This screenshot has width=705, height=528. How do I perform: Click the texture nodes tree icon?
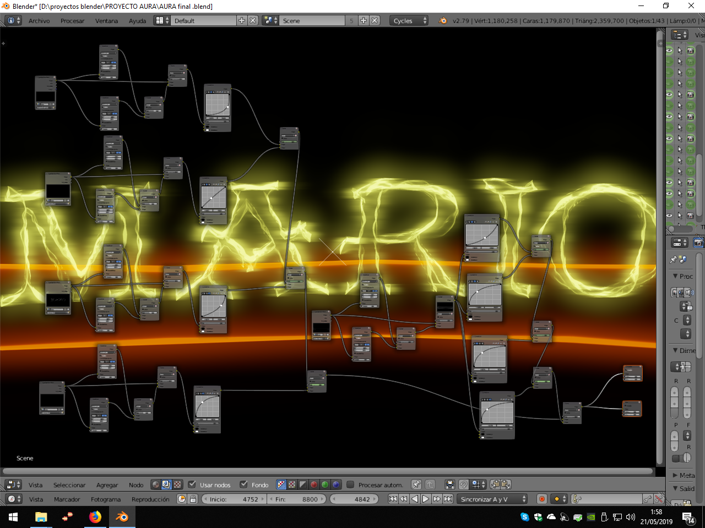pyautogui.click(x=177, y=485)
